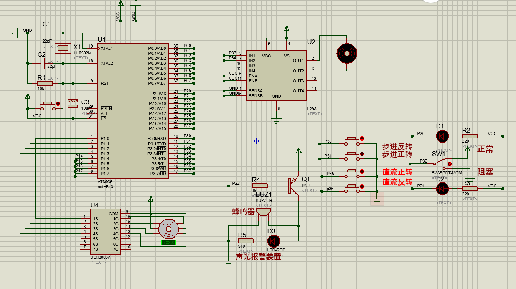Click the 声光报警装置 label
The image size is (516, 289).
click(x=258, y=257)
